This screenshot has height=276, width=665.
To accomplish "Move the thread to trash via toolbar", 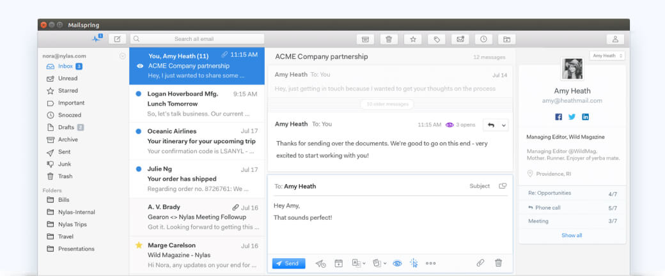I will coord(389,39).
